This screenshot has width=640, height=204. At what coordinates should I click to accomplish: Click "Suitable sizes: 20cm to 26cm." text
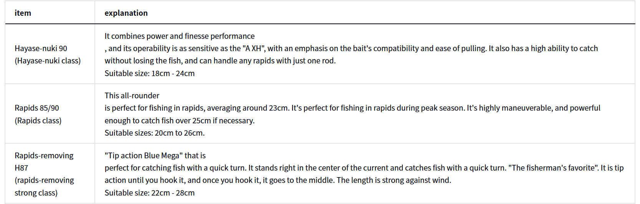pos(154,133)
